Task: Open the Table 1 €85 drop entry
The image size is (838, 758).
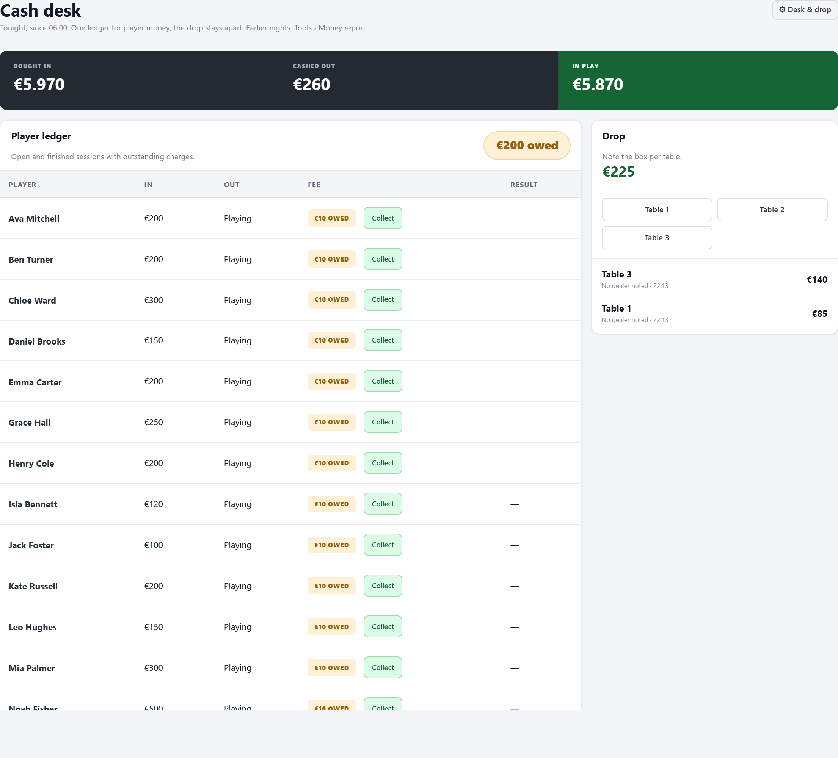Action: [714, 313]
